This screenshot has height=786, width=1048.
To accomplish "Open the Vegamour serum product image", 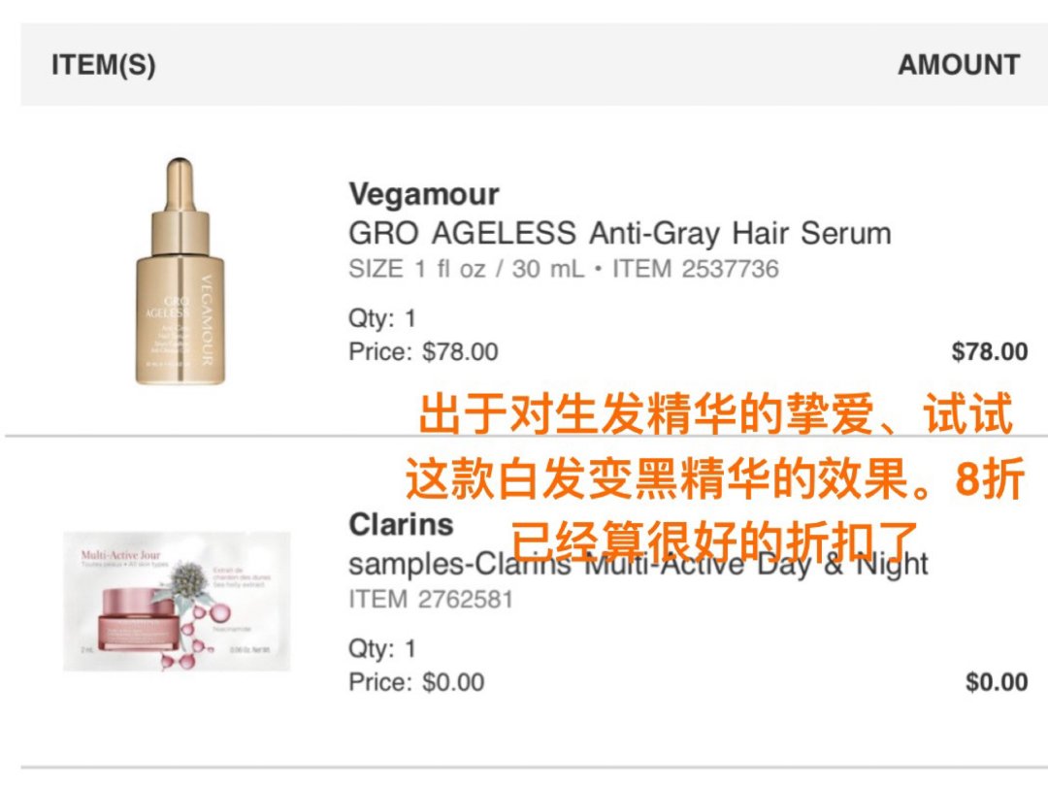I will tap(180, 272).
